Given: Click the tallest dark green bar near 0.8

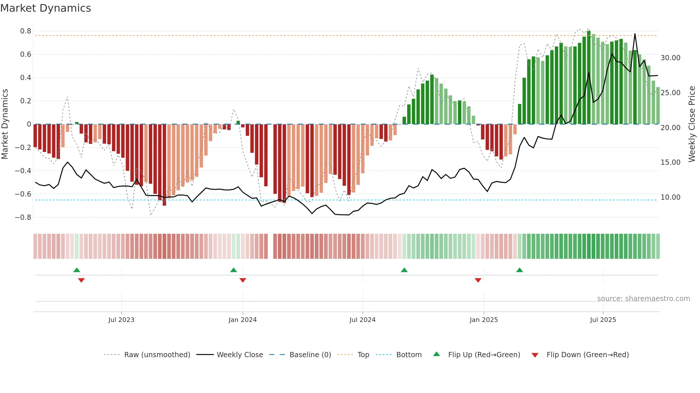Looking at the screenshot, I should (589, 77).
